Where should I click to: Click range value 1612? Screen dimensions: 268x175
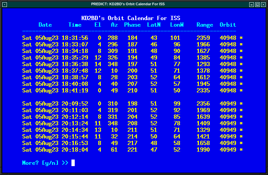click(x=203, y=77)
